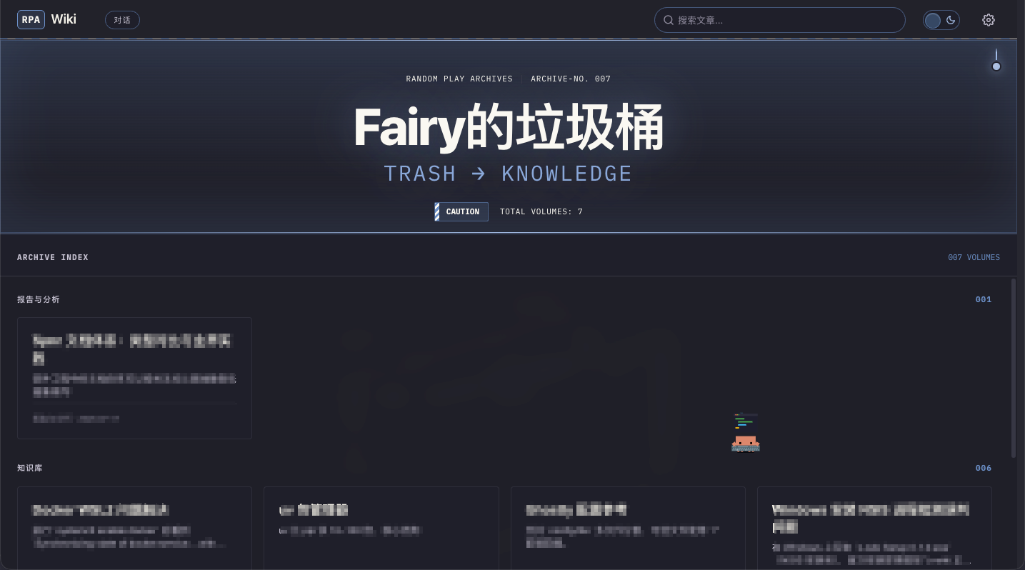Open the second card under 知识库
Image resolution: width=1025 pixels, height=570 pixels.
pos(381,528)
